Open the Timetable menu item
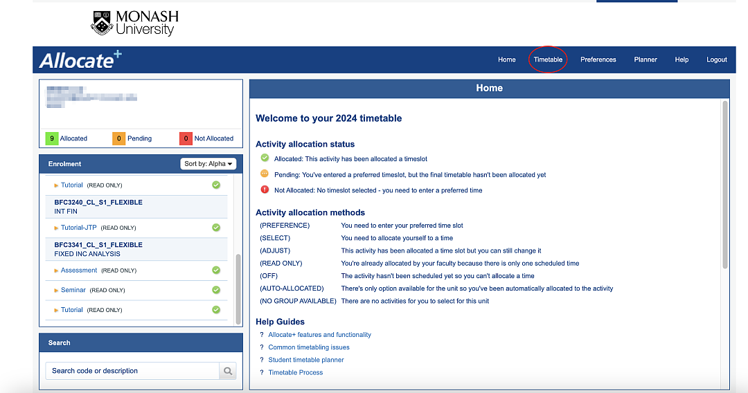 (548, 60)
